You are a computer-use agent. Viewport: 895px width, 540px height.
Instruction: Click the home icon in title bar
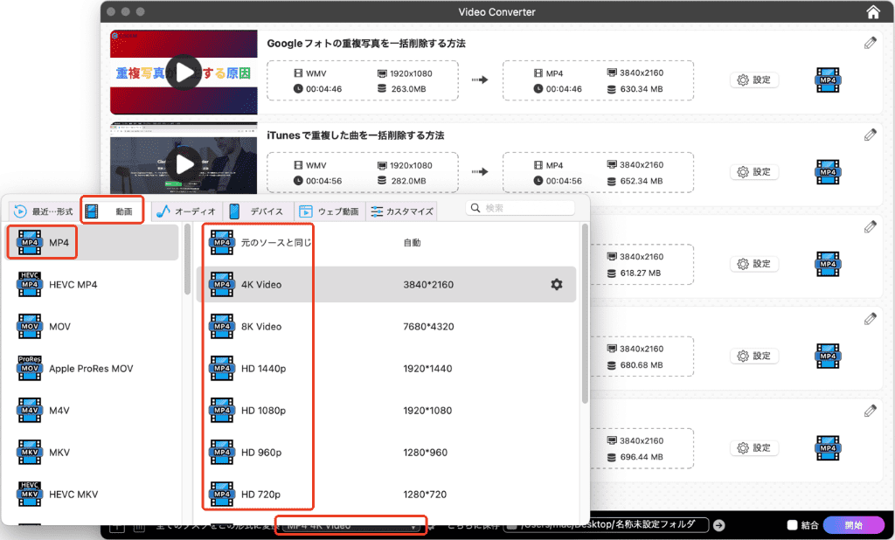(x=872, y=12)
